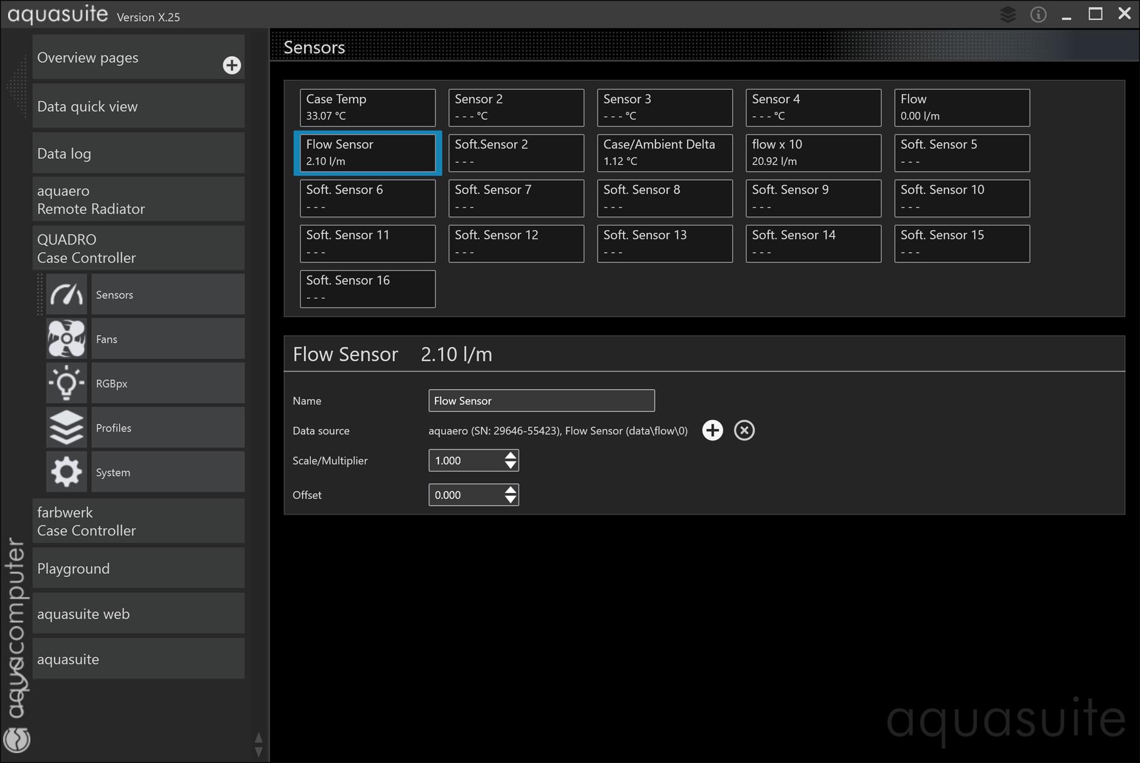Open the Fans page icon
The height and width of the screenshot is (763, 1140).
(x=66, y=339)
